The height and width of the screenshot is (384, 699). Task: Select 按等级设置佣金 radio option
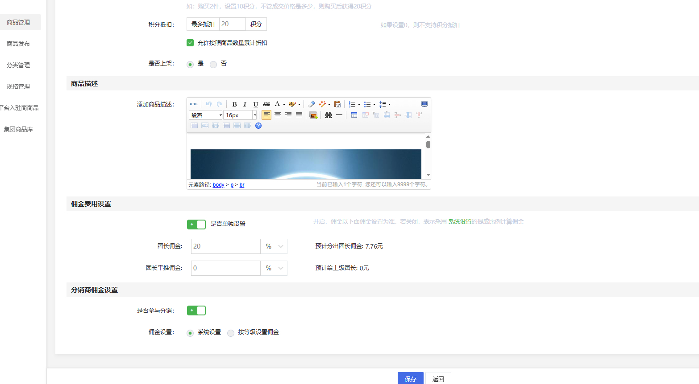coord(231,333)
